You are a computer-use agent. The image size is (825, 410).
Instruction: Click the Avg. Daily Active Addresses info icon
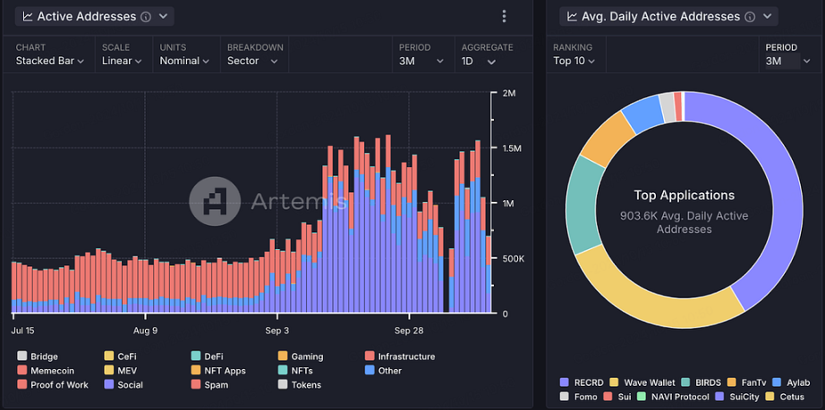[x=751, y=17]
